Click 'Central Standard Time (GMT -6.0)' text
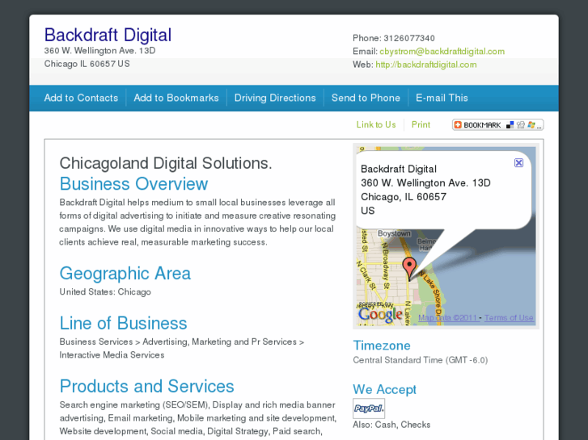 [420, 360]
